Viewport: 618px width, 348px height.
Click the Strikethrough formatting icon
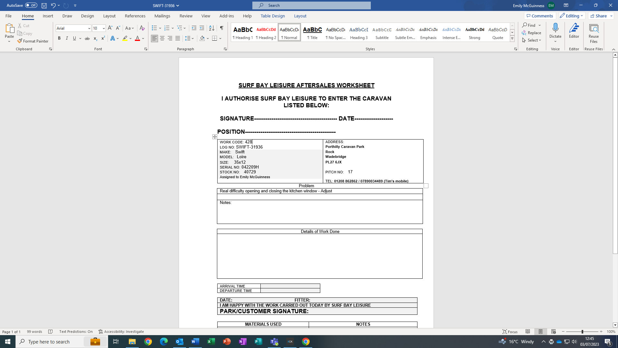87,38
